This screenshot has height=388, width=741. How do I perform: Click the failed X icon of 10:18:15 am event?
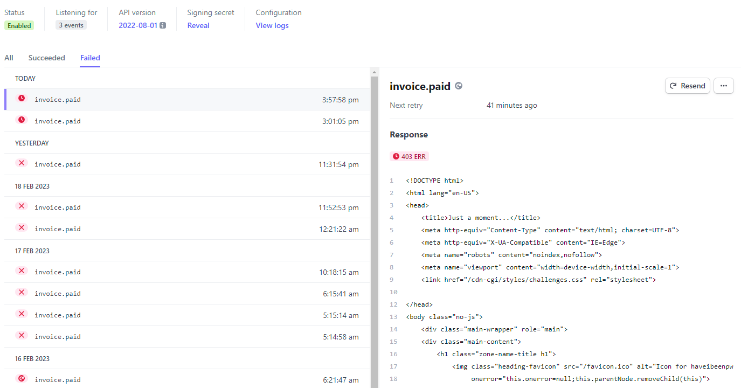(22, 271)
